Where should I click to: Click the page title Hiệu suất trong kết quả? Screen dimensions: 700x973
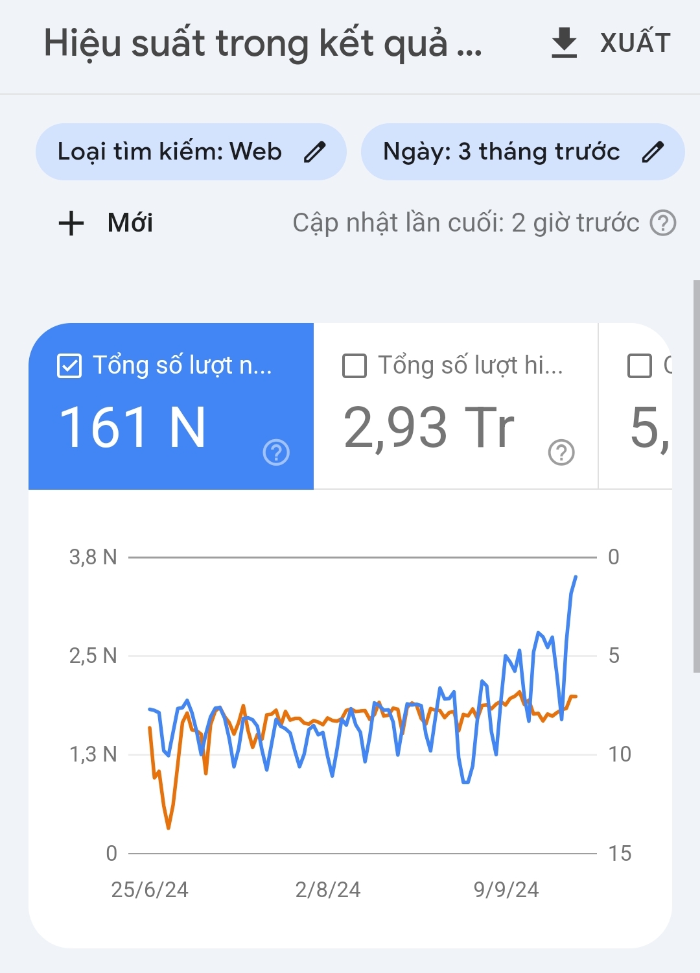[x=263, y=43]
